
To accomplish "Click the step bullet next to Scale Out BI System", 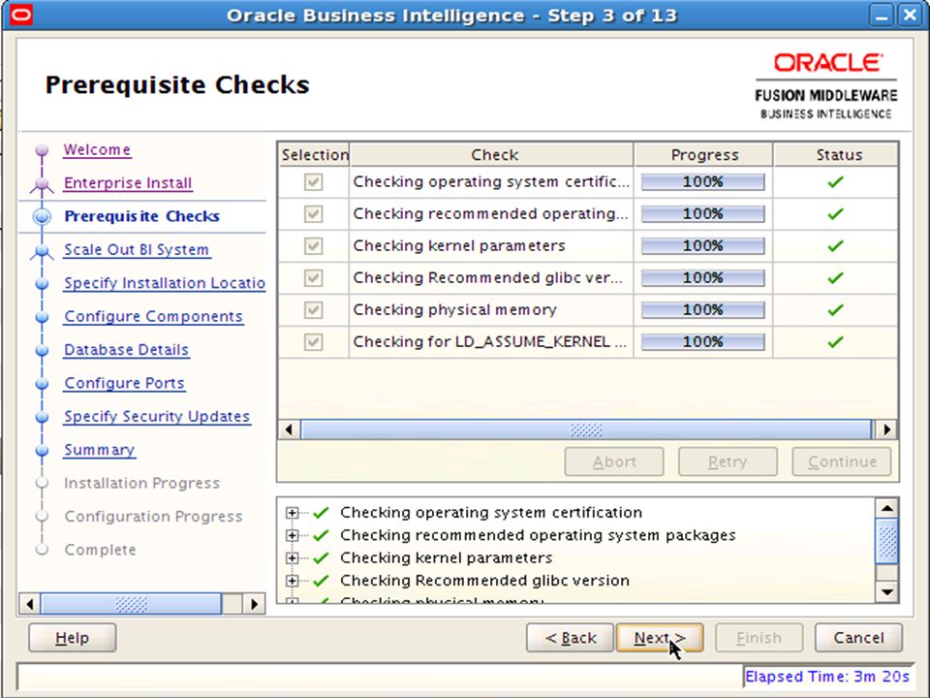I will tap(42, 250).
